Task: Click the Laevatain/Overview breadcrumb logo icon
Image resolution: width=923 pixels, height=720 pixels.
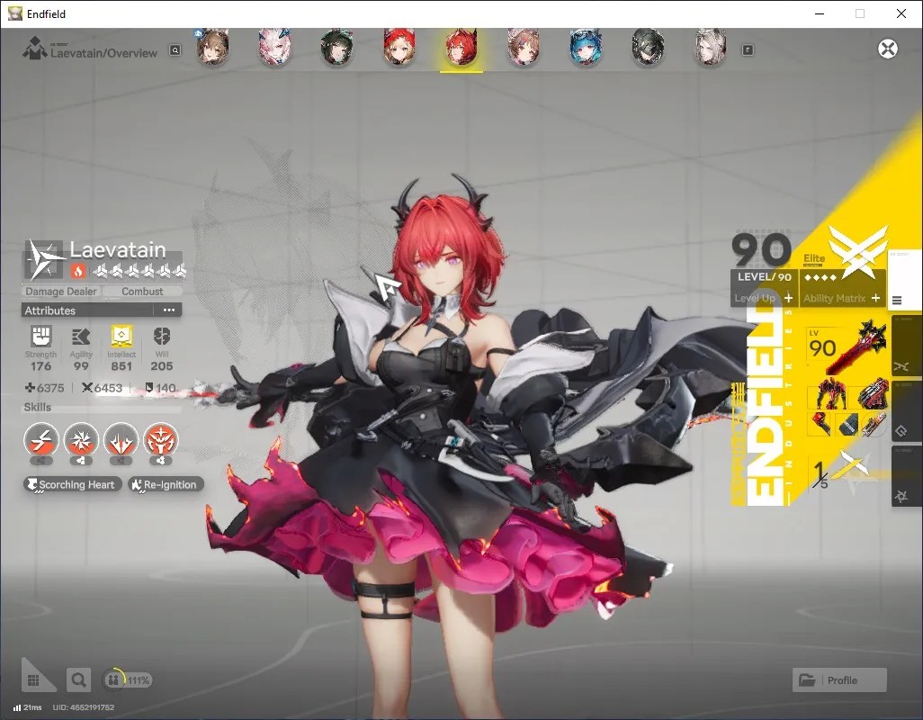Action: coord(34,48)
